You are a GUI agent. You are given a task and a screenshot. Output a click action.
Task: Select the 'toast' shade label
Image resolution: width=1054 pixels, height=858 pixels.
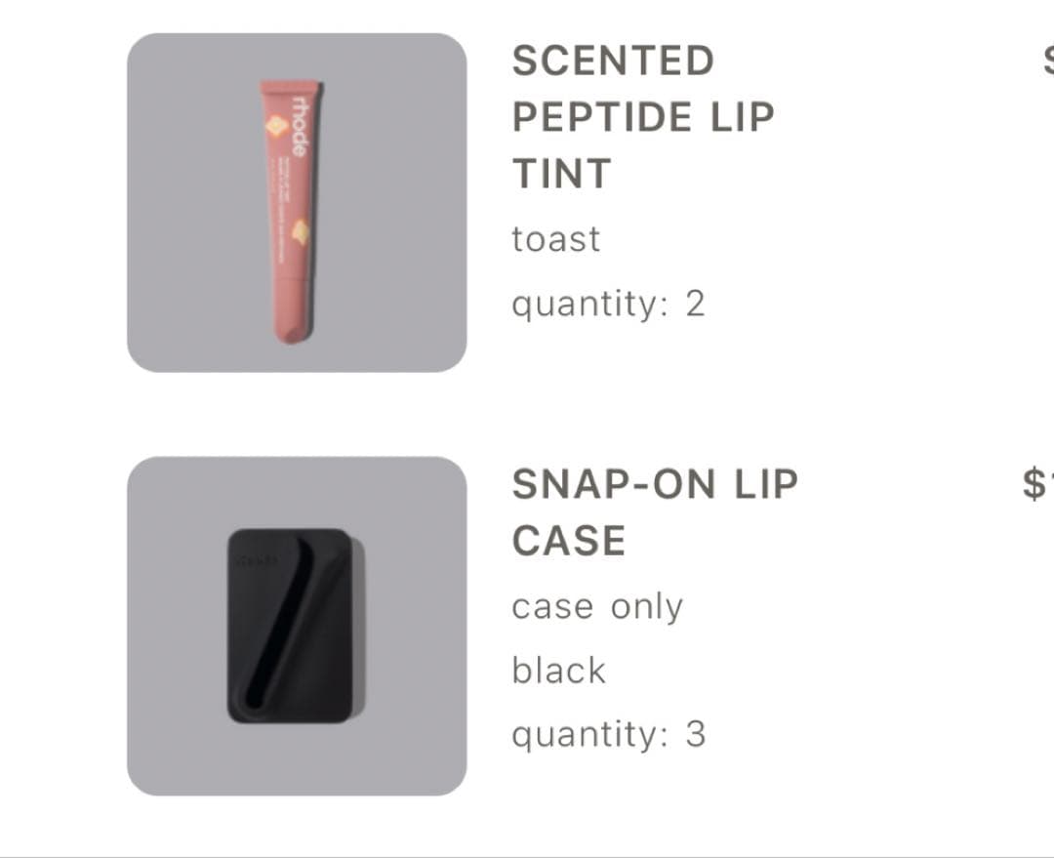click(x=555, y=239)
